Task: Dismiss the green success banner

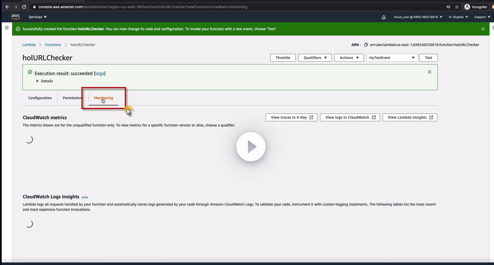Action: point(483,29)
